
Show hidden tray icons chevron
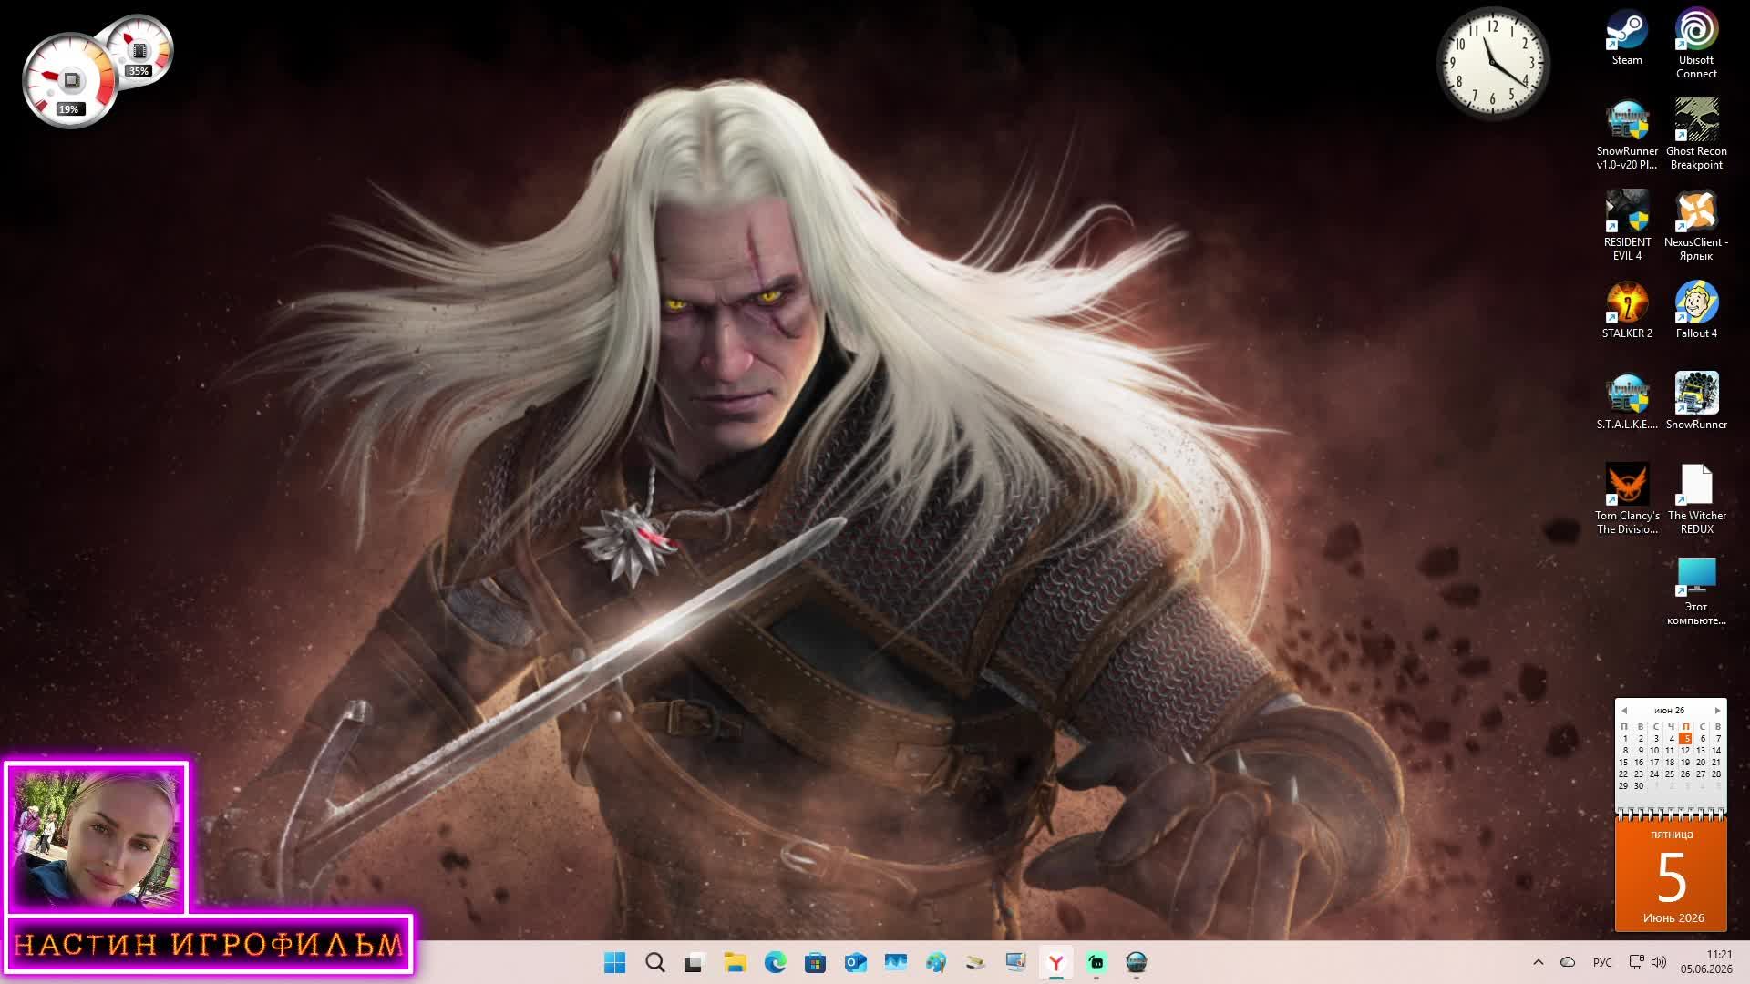pyautogui.click(x=1539, y=962)
